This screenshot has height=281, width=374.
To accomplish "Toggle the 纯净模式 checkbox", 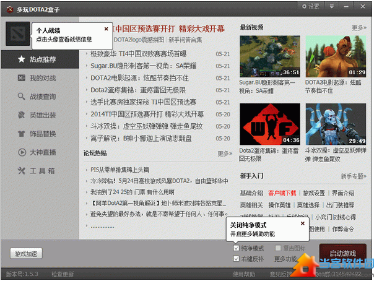I will point(236,248).
